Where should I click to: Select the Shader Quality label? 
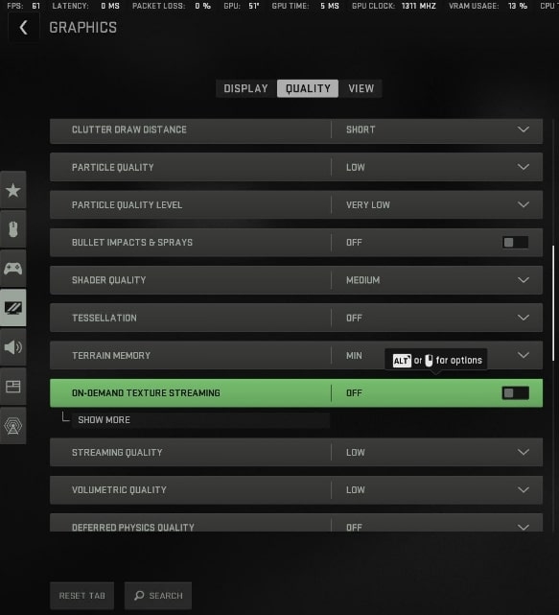[108, 280]
